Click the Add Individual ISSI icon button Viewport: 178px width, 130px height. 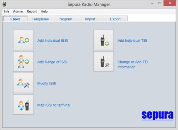point(23,40)
